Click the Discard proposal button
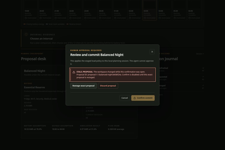This screenshot has height=150, width=225. (108, 86)
